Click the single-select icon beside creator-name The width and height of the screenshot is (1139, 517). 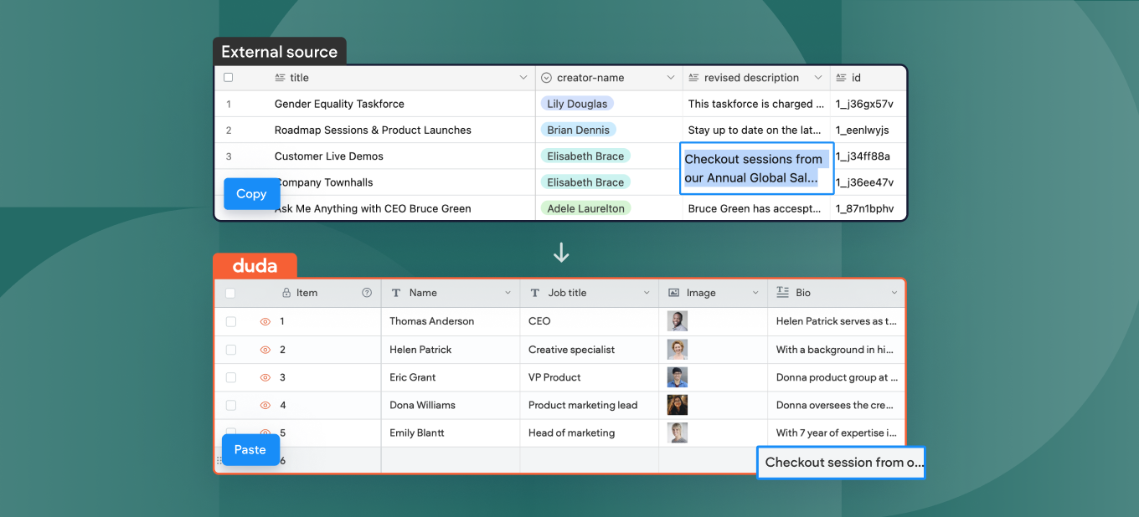point(547,78)
